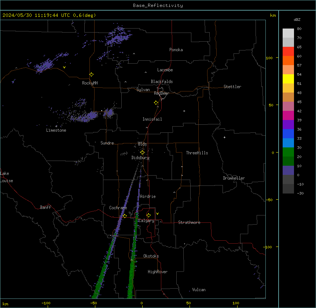Click the HighRiver label
The height and width of the screenshot is (308, 316).
[x=158, y=272]
